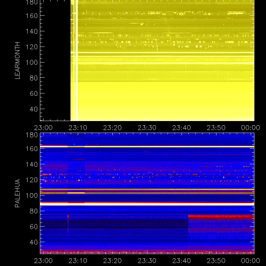Click the 120 label on the Learmonth axis
The image size is (266, 266).
pyautogui.click(x=32, y=47)
